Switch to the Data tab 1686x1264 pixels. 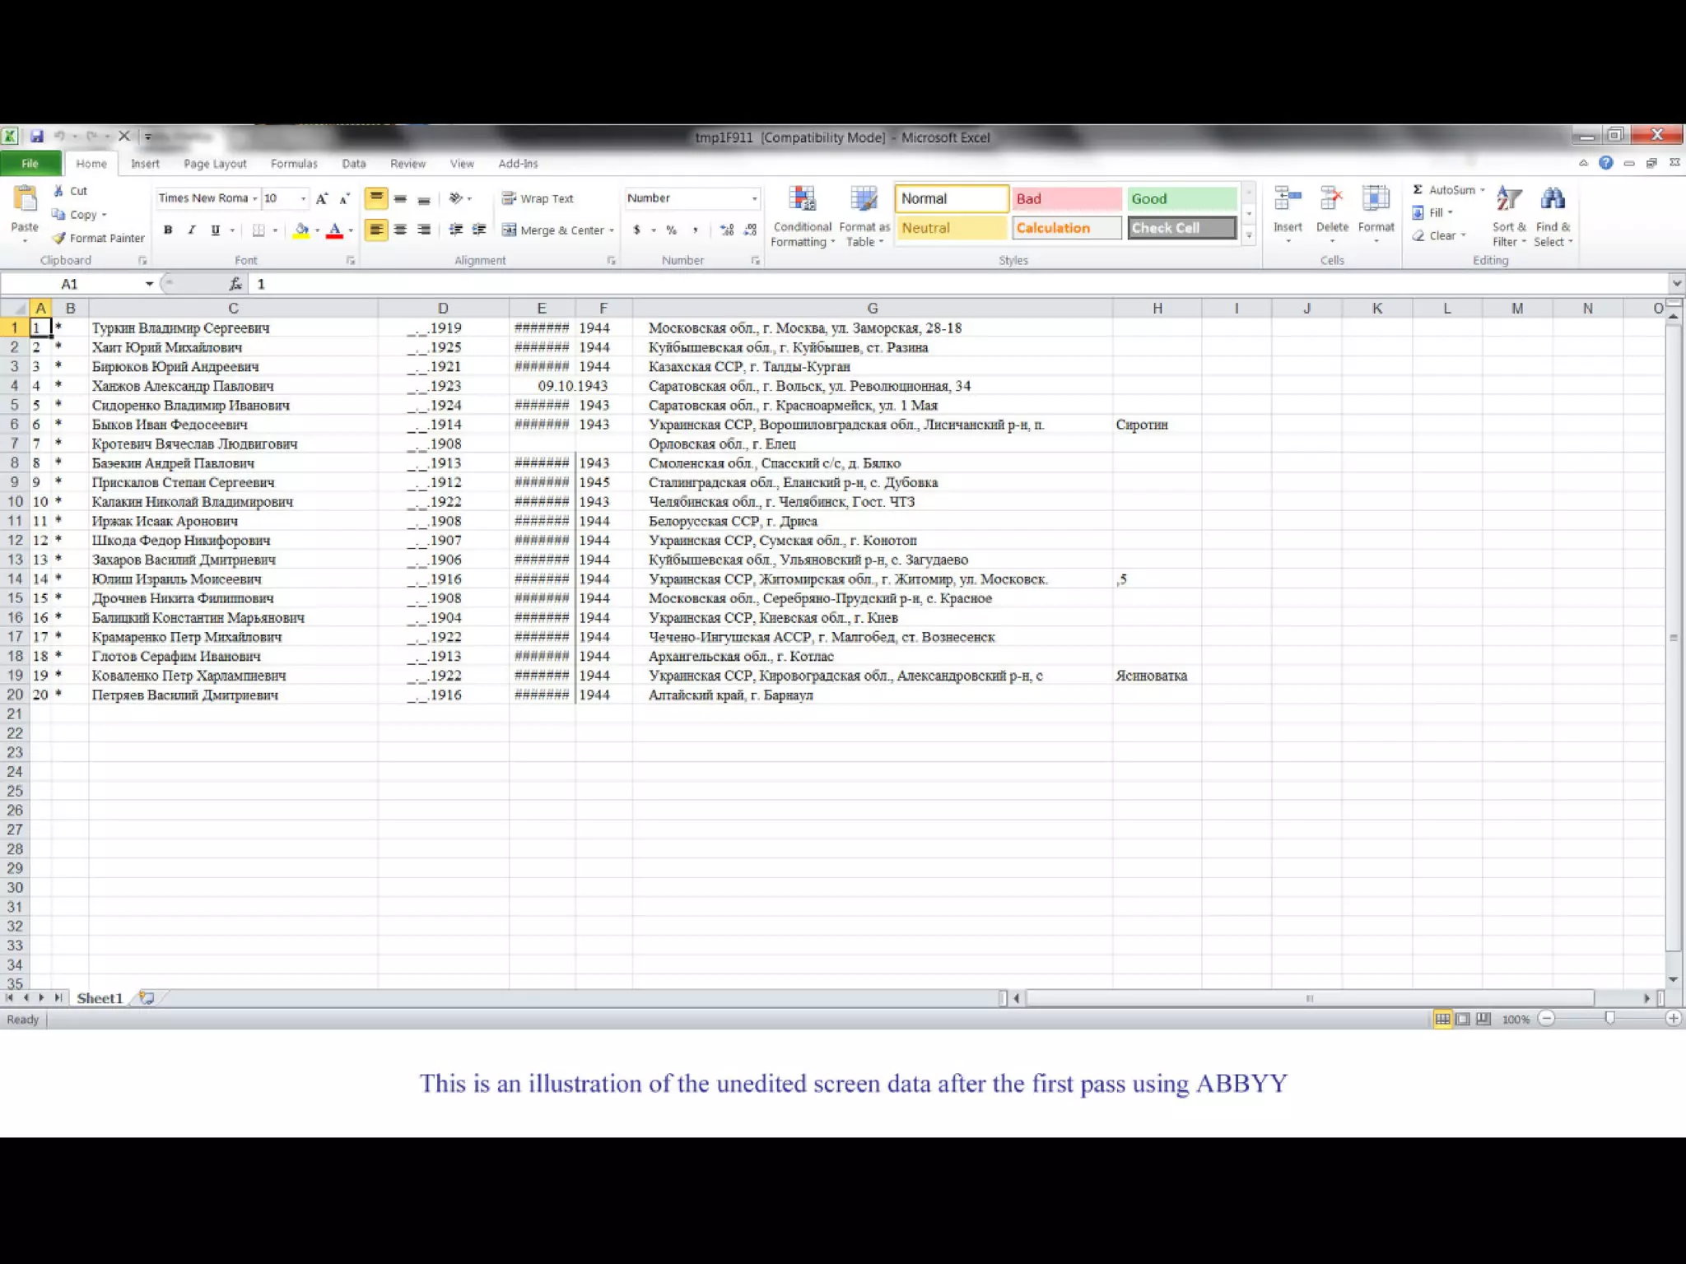pos(354,164)
